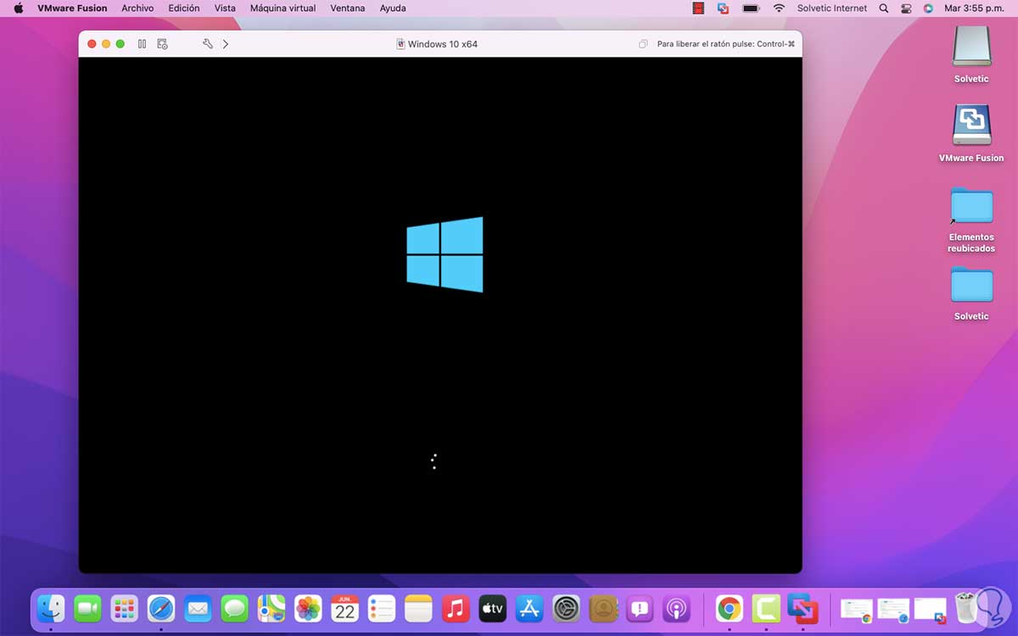The image size is (1018, 636).
Task: Open App Store from the Dock
Action: 529,608
